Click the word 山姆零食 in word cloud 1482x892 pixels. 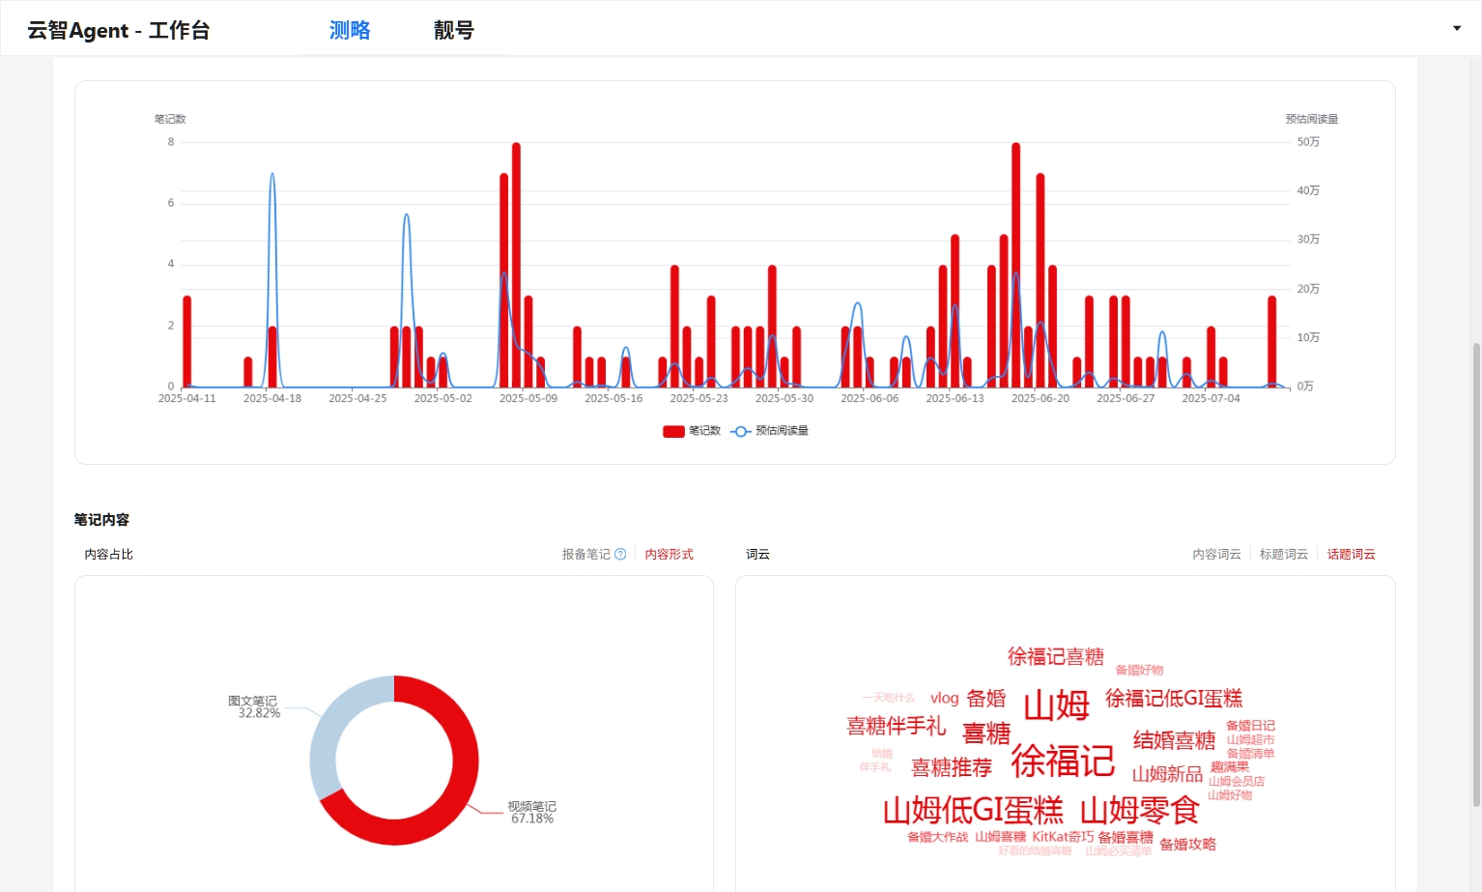[x=1140, y=810]
